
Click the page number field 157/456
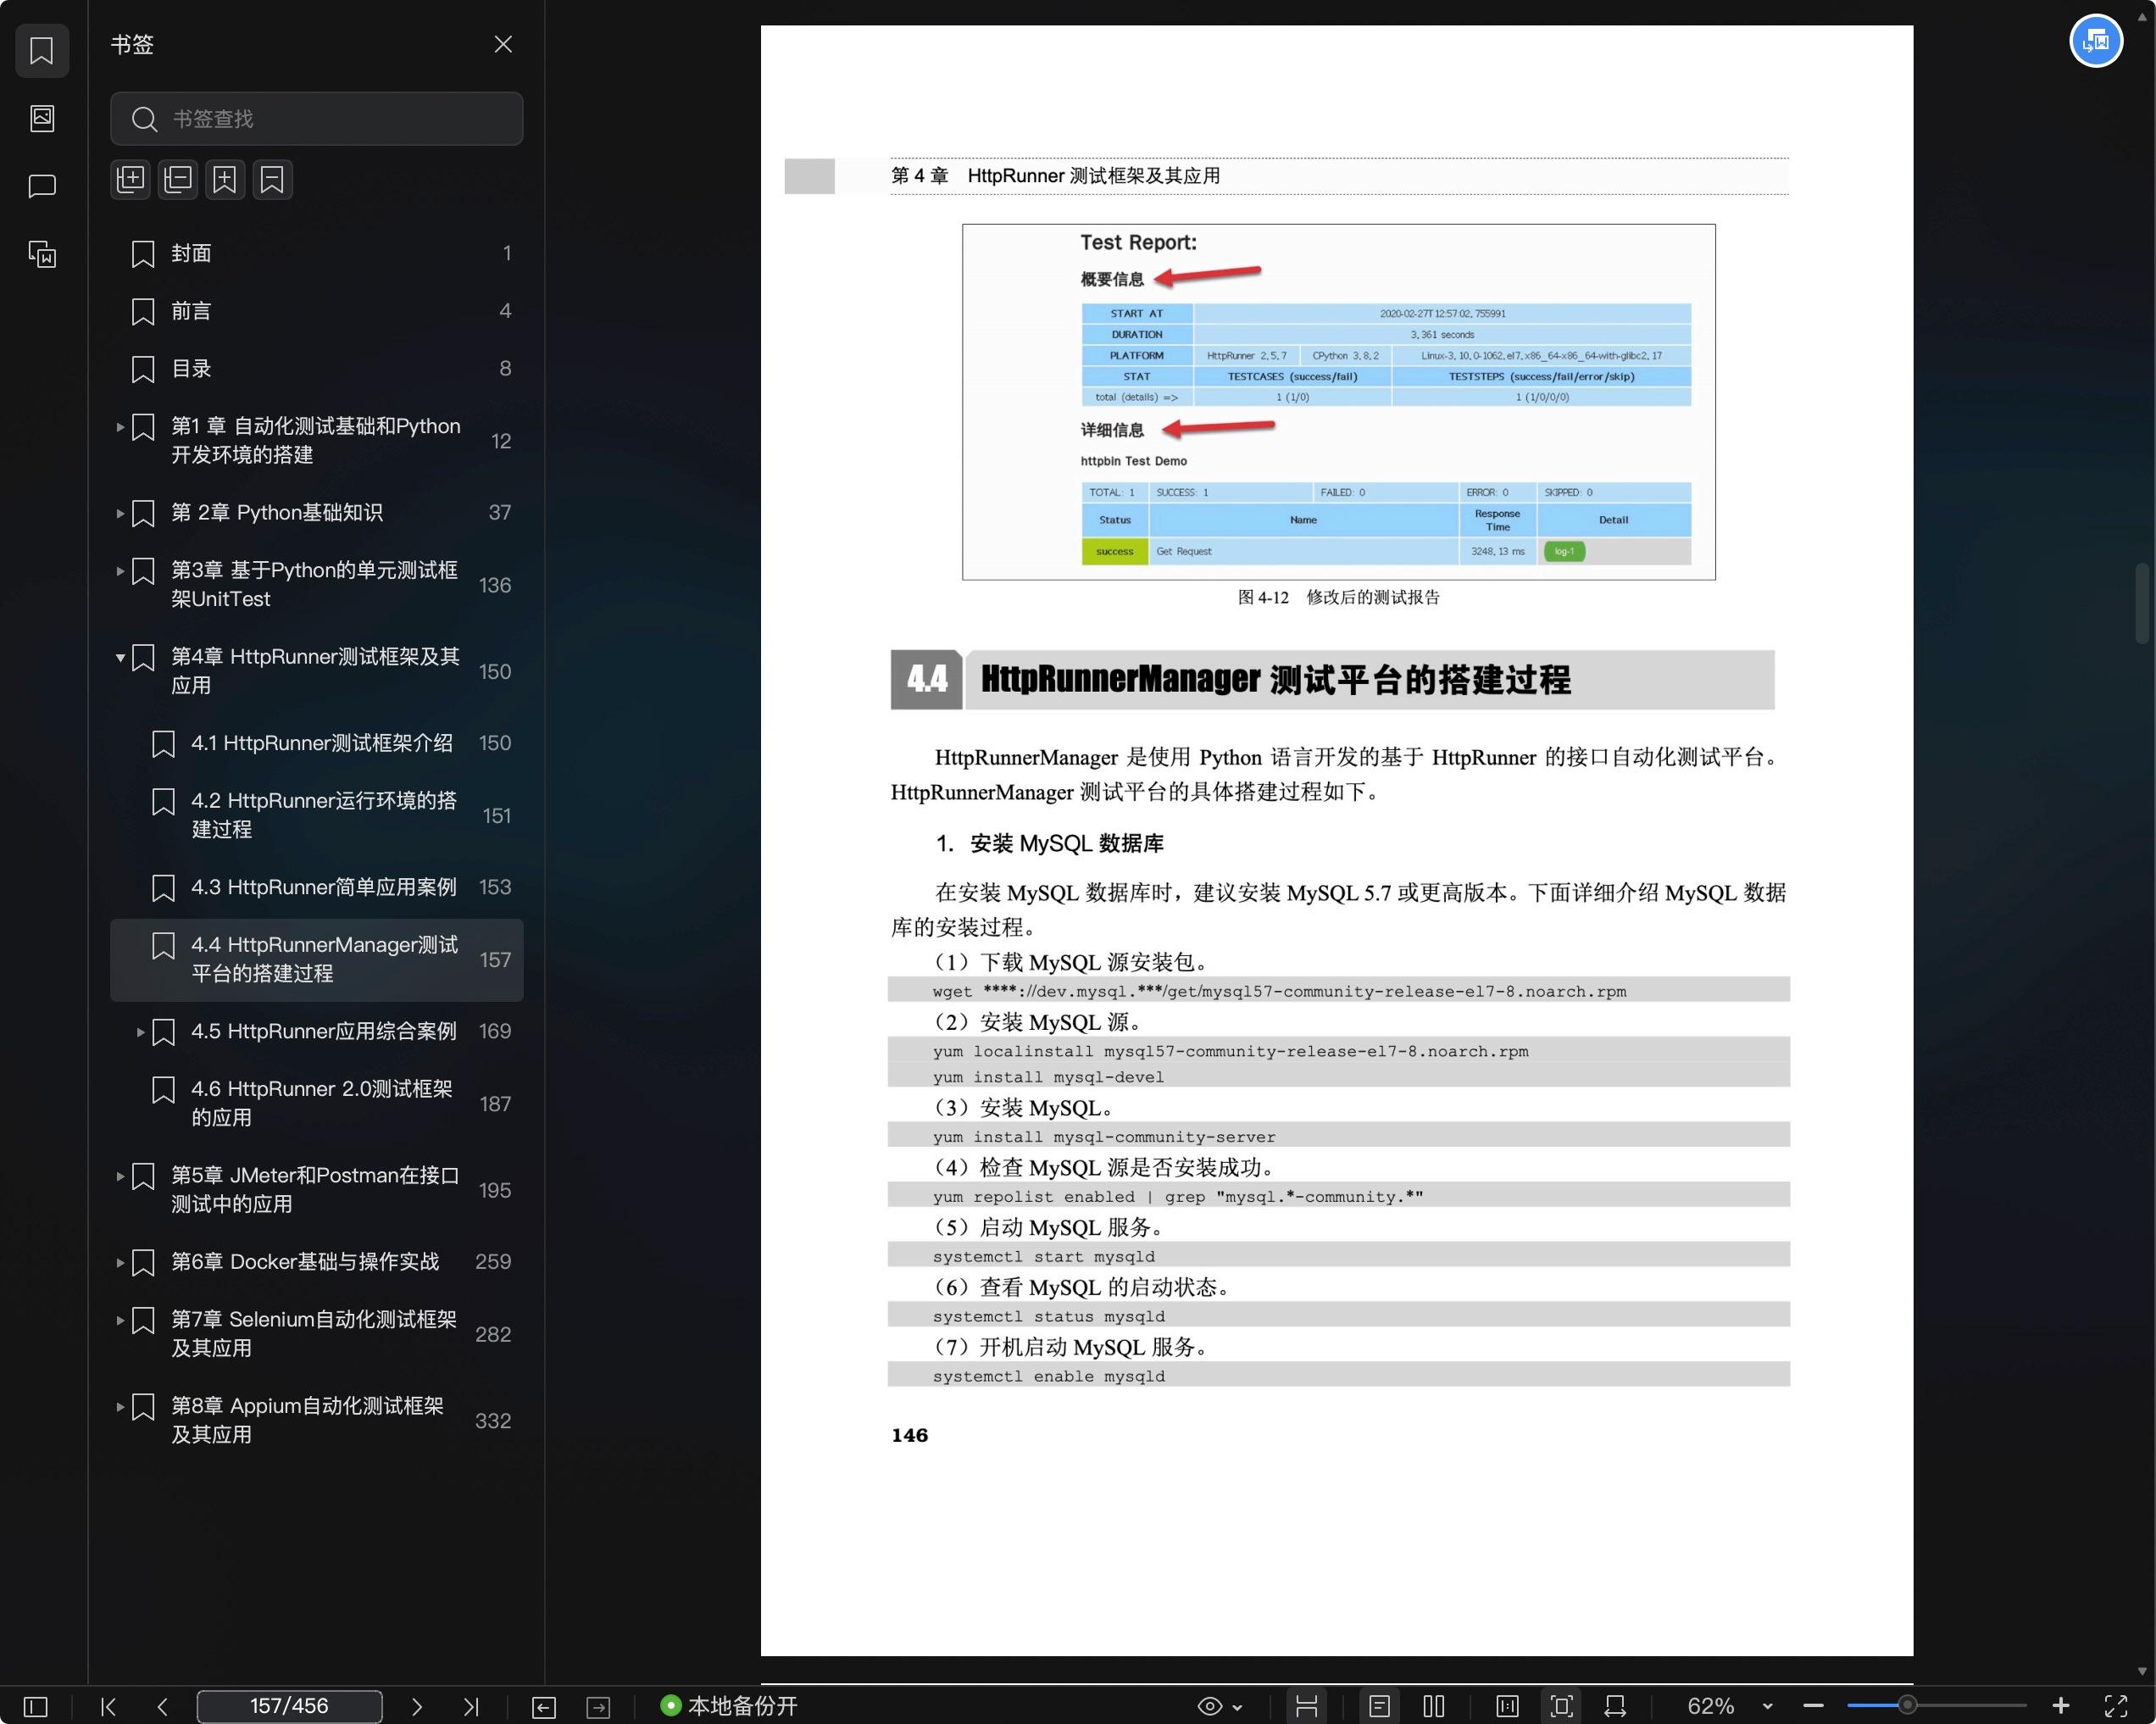coord(289,1706)
